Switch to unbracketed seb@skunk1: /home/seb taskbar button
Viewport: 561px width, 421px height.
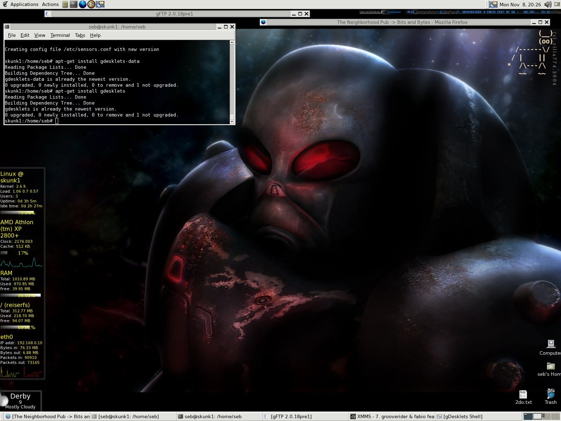pos(219,416)
